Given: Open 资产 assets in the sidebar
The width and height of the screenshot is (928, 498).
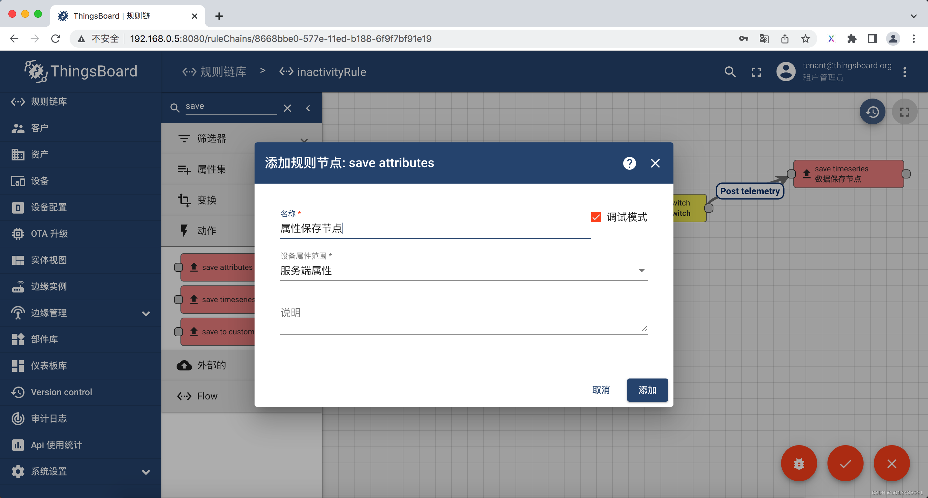Looking at the screenshot, I should 80,155.
